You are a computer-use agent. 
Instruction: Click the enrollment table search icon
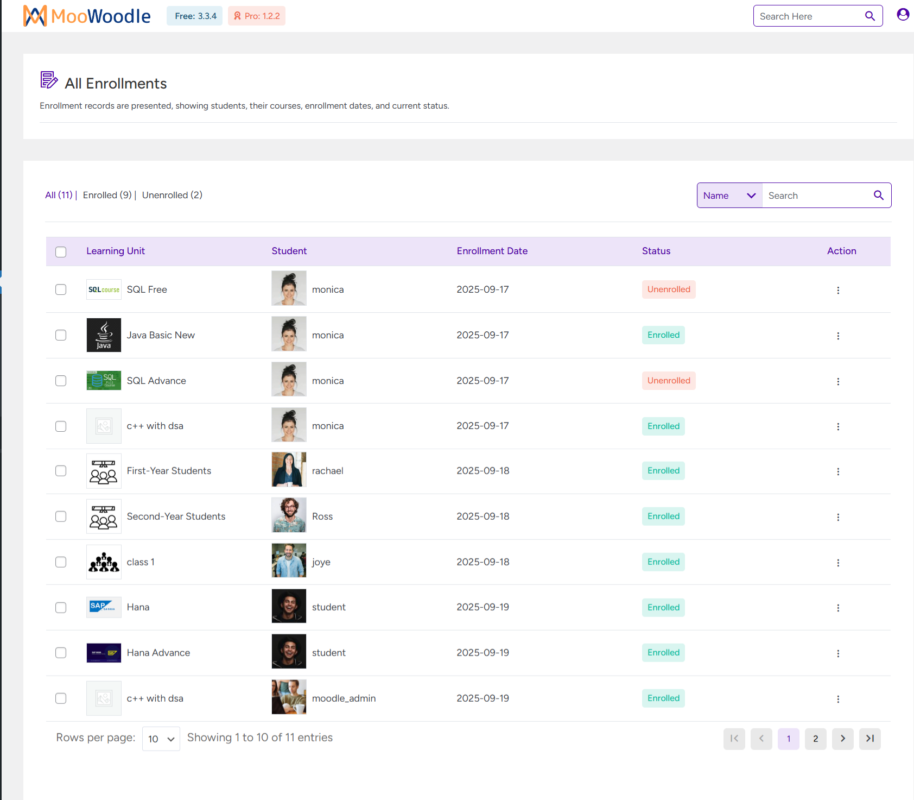[x=878, y=195]
